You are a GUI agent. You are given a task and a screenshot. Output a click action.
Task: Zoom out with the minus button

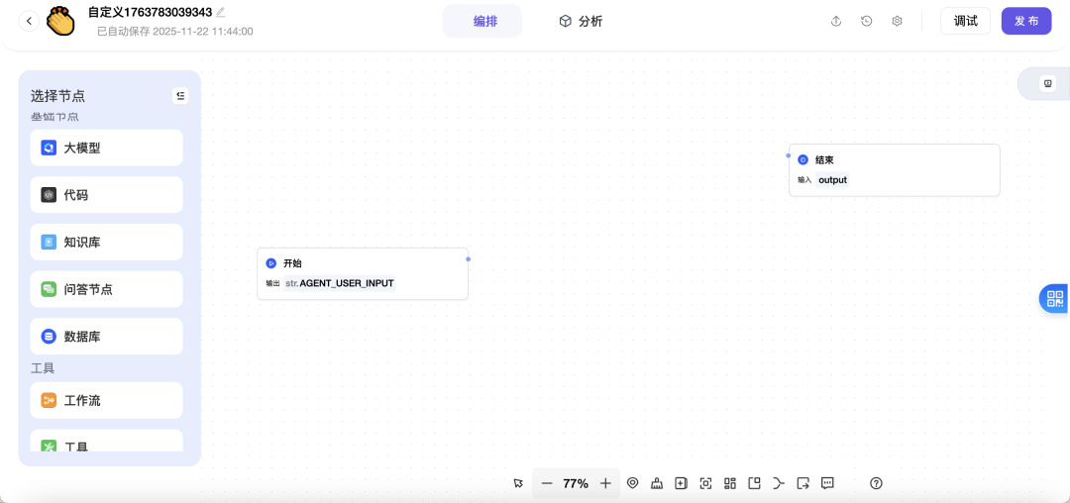(547, 483)
